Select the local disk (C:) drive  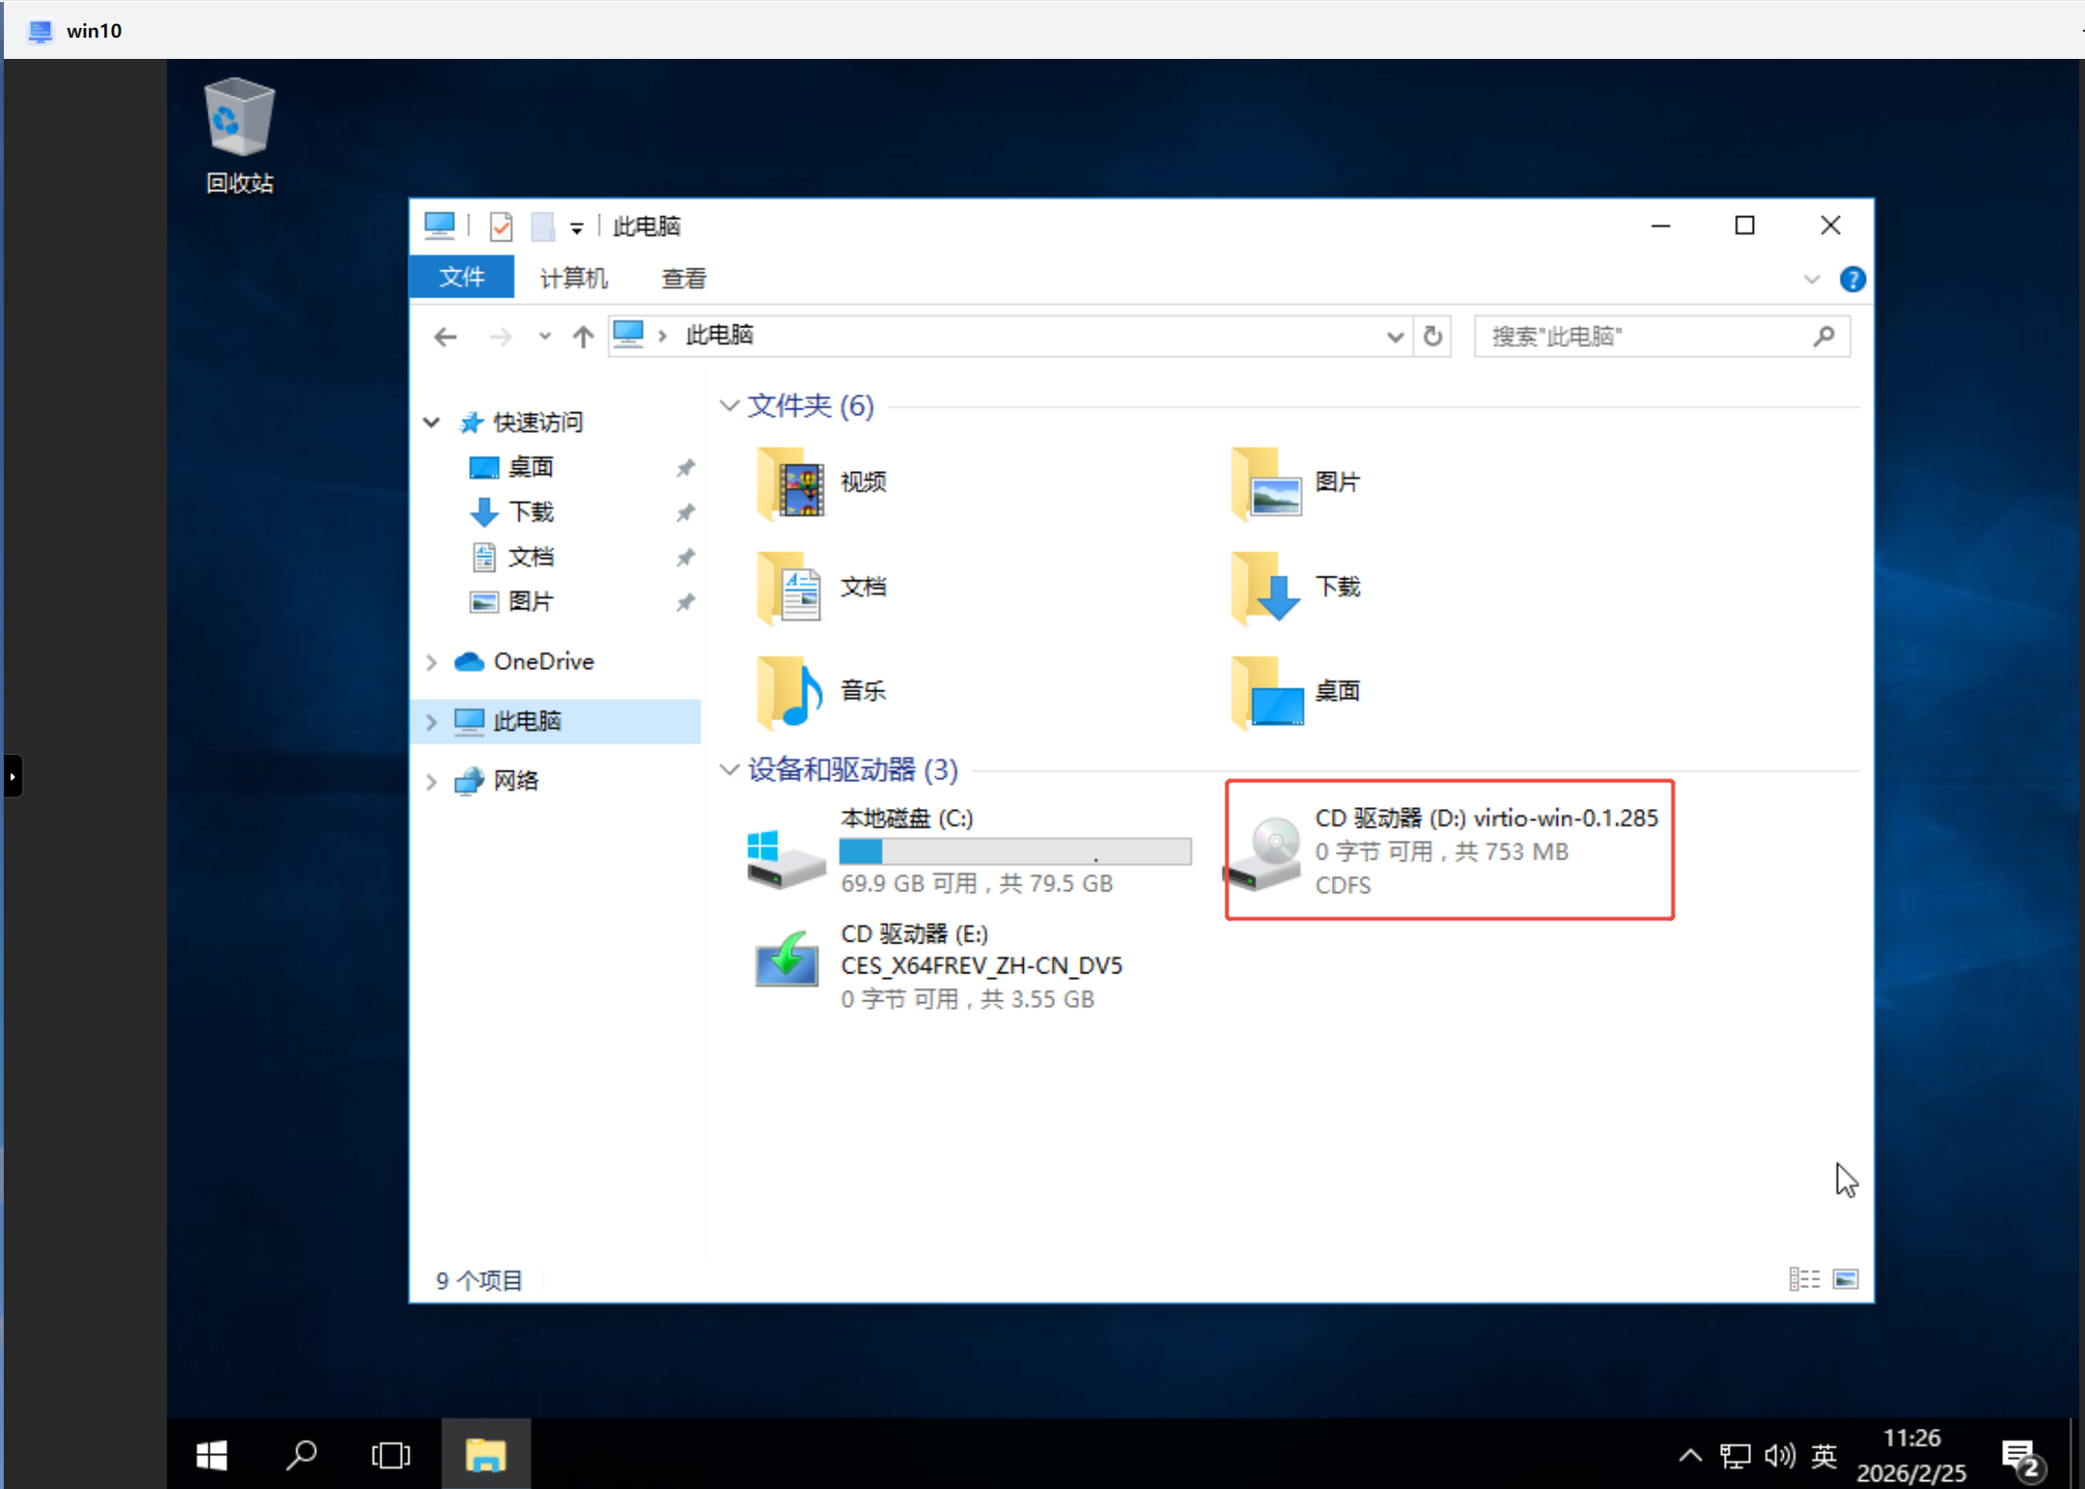906,819
